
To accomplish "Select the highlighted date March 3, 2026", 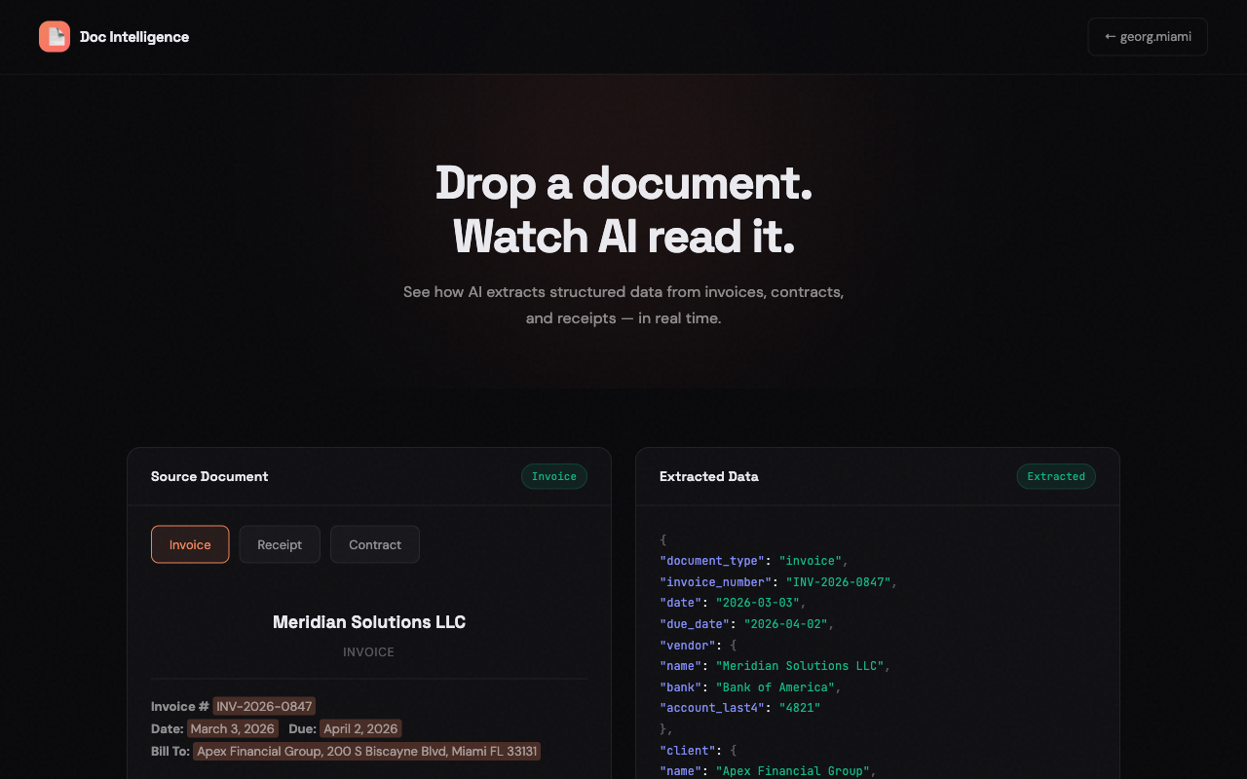I will [232, 728].
